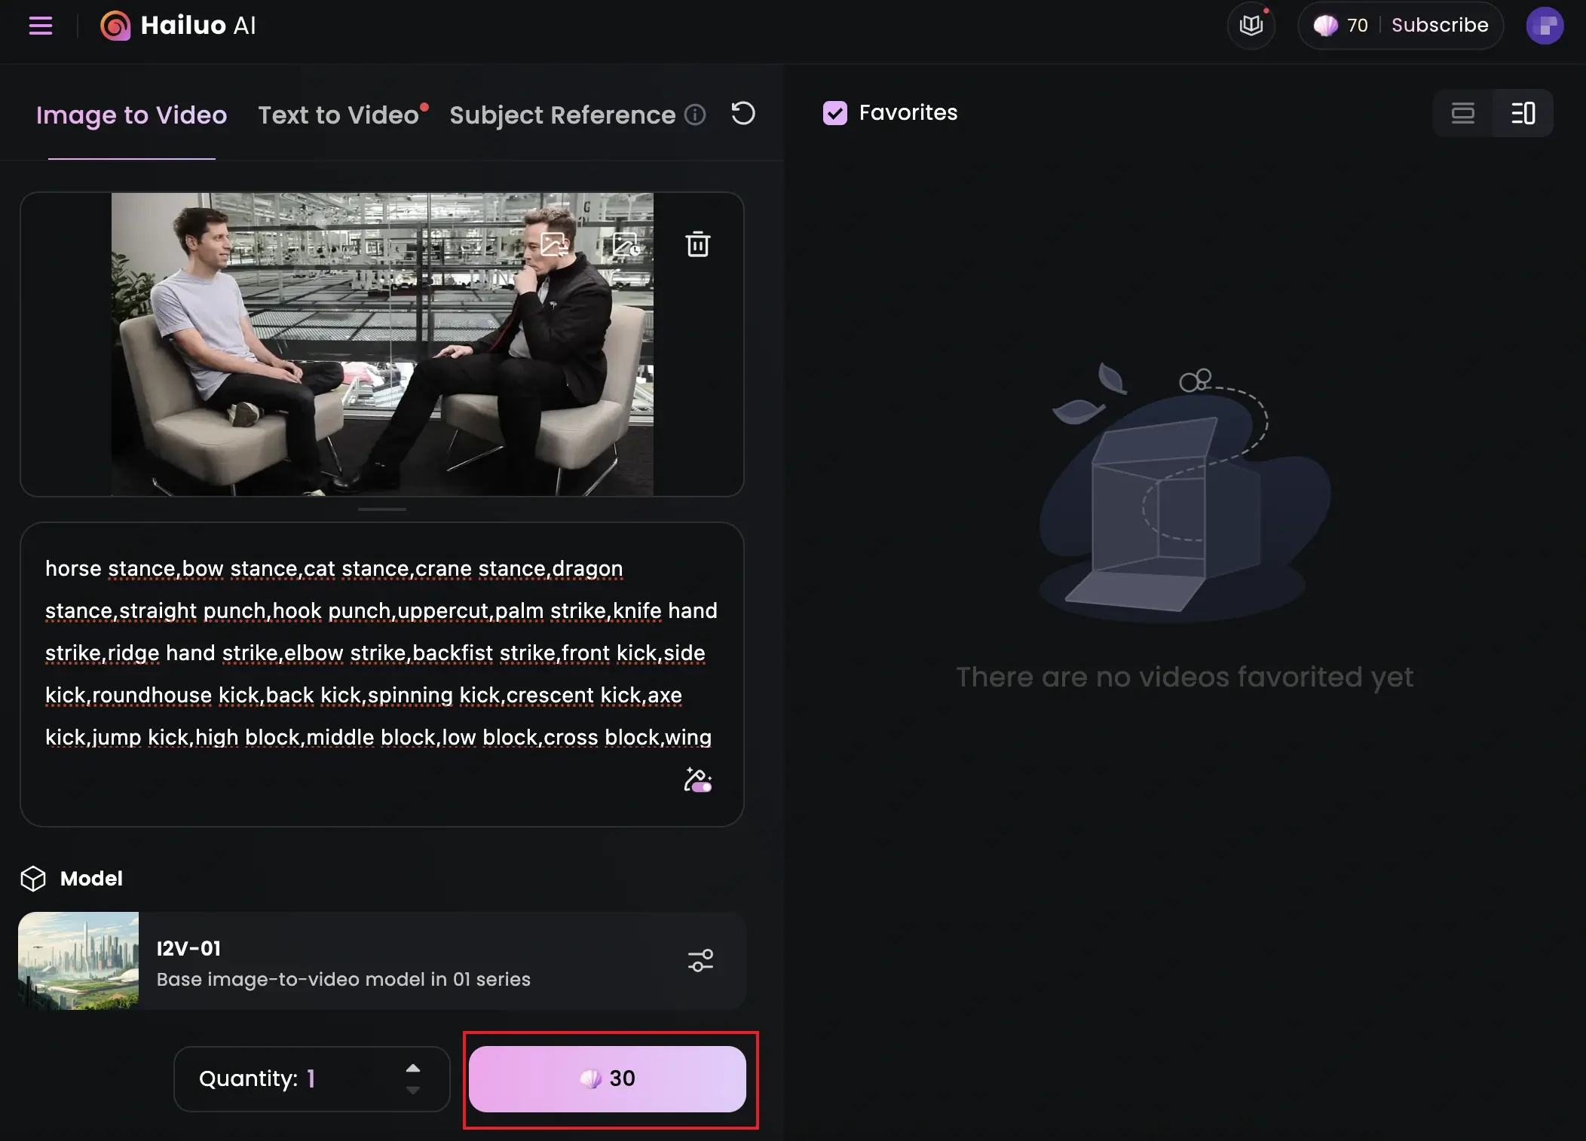
Task: Select the Subject Reference tab
Action: 562,115
